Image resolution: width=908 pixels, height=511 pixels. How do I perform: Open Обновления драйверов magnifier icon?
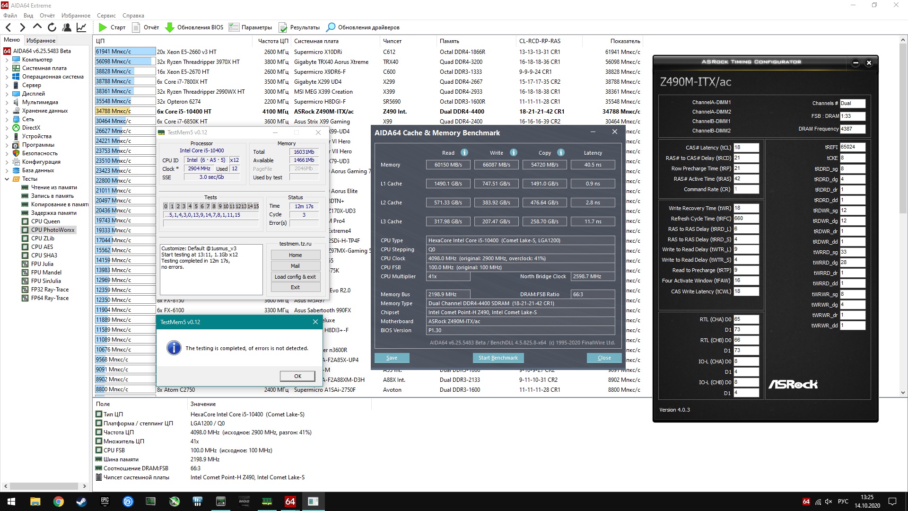[x=331, y=27]
